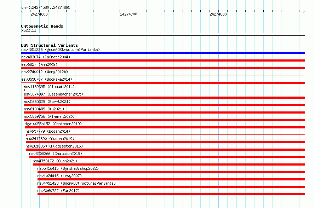Click dgv10056n152 (Chaisson2019) label
The width and height of the screenshot is (315, 208).
53,124
